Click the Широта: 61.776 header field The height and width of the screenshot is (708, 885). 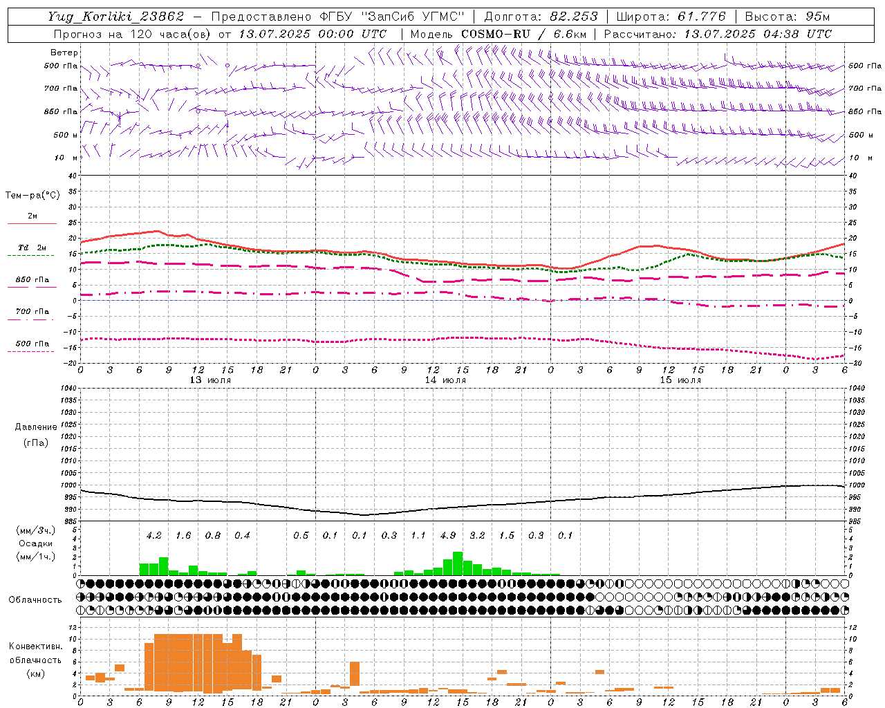[671, 17]
